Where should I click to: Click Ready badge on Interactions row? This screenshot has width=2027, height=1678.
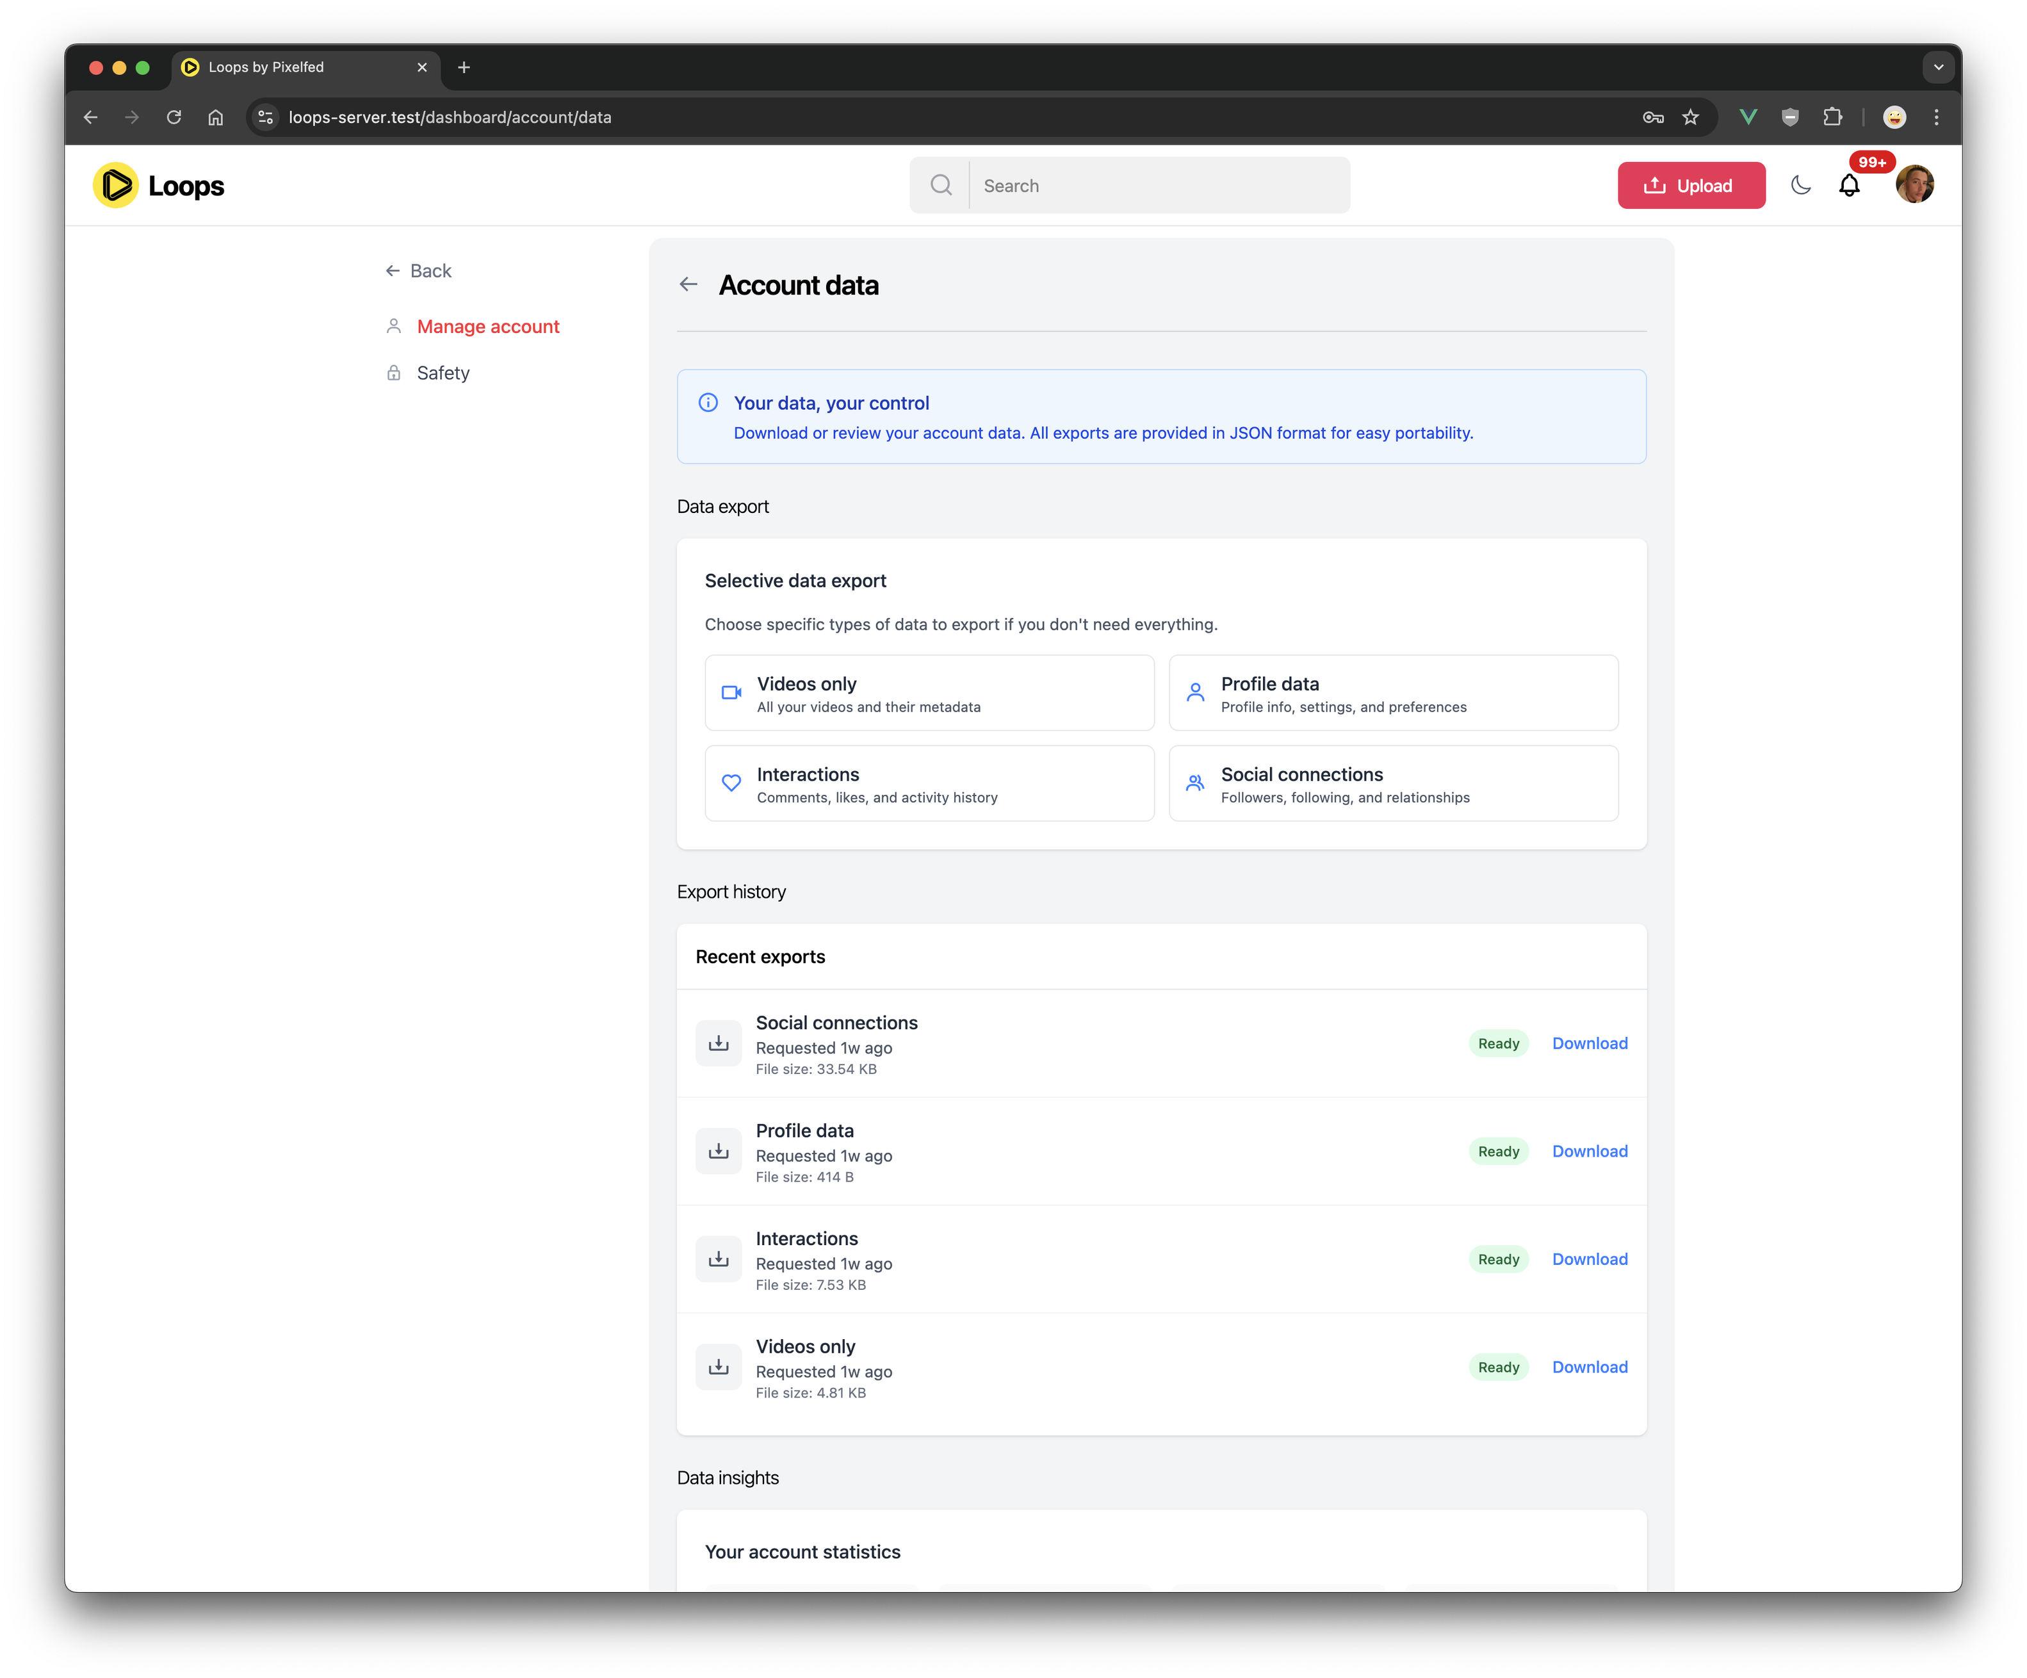point(1499,1260)
